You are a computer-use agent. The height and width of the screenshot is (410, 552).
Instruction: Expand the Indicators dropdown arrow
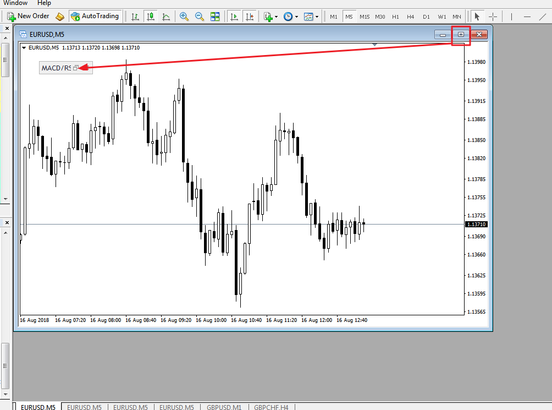tap(277, 17)
